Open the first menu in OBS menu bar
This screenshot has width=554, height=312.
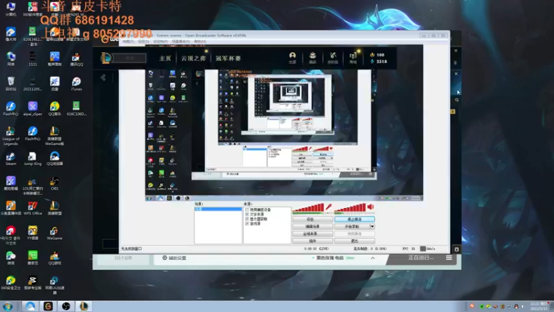click(x=128, y=42)
